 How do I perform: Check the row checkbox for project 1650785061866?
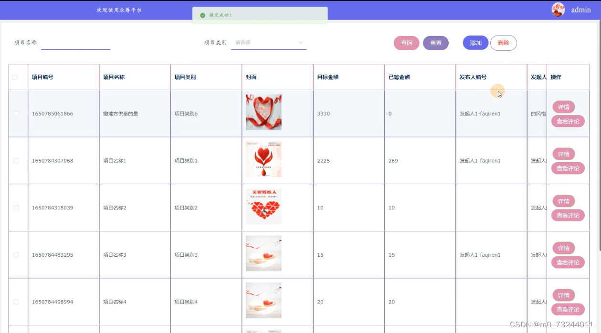[16, 114]
